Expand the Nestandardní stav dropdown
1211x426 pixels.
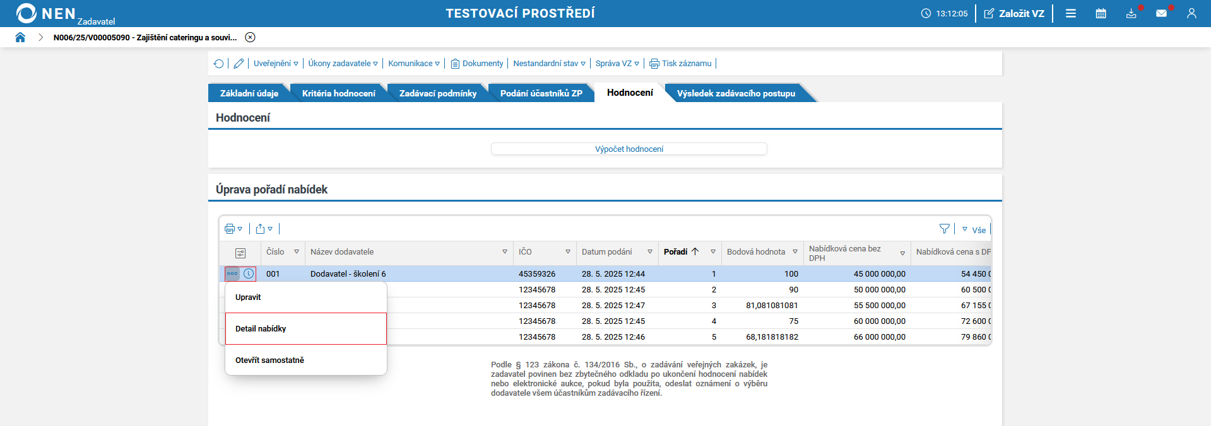(x=549, y=64)
